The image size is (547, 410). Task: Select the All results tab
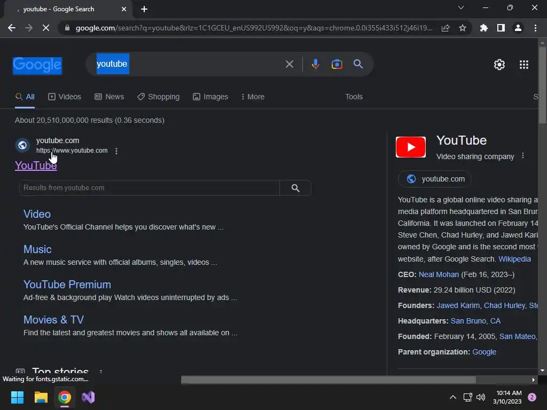pos(25,97)
